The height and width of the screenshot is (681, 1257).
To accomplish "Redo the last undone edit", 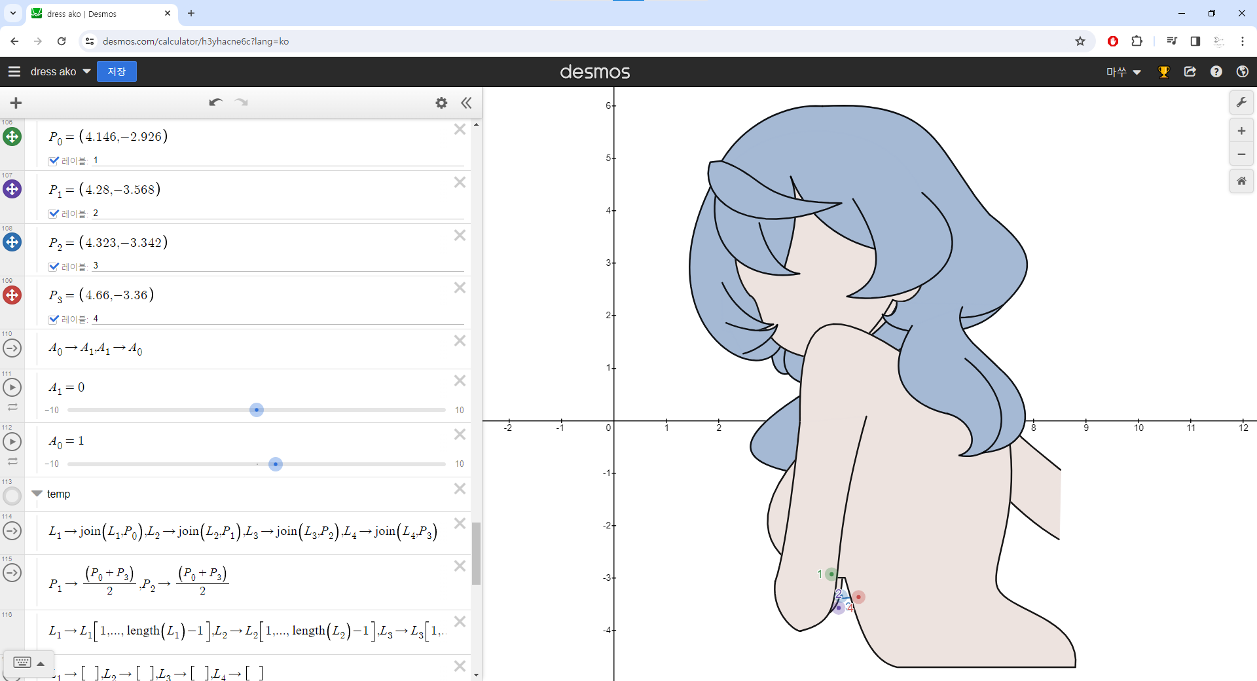I will (x=242, y=102).
